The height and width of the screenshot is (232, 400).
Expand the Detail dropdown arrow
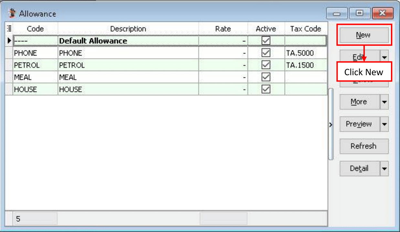click(x=384, y=168)
